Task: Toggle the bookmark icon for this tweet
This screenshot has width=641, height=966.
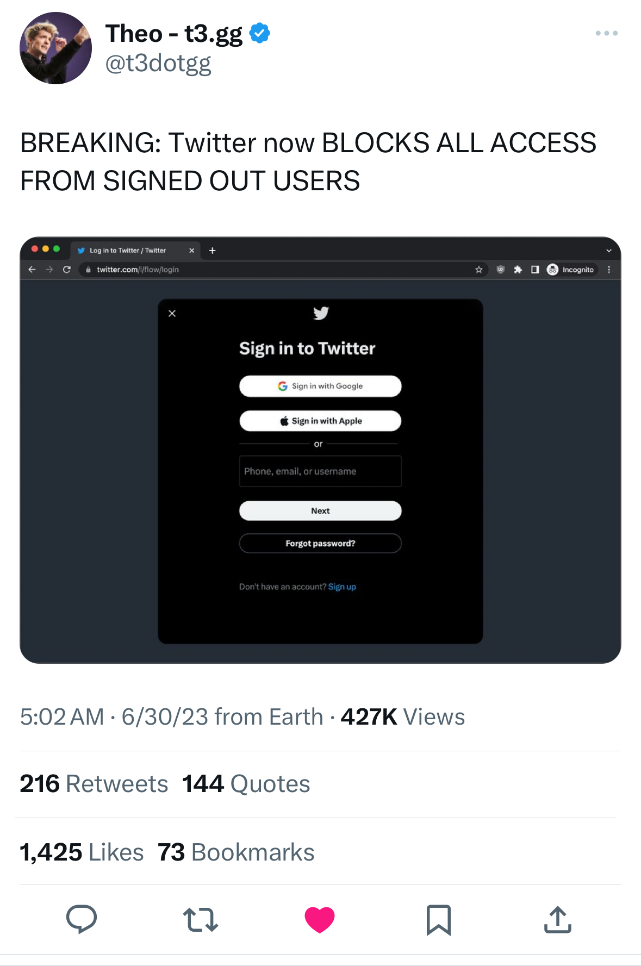Action: pos(438,920)
